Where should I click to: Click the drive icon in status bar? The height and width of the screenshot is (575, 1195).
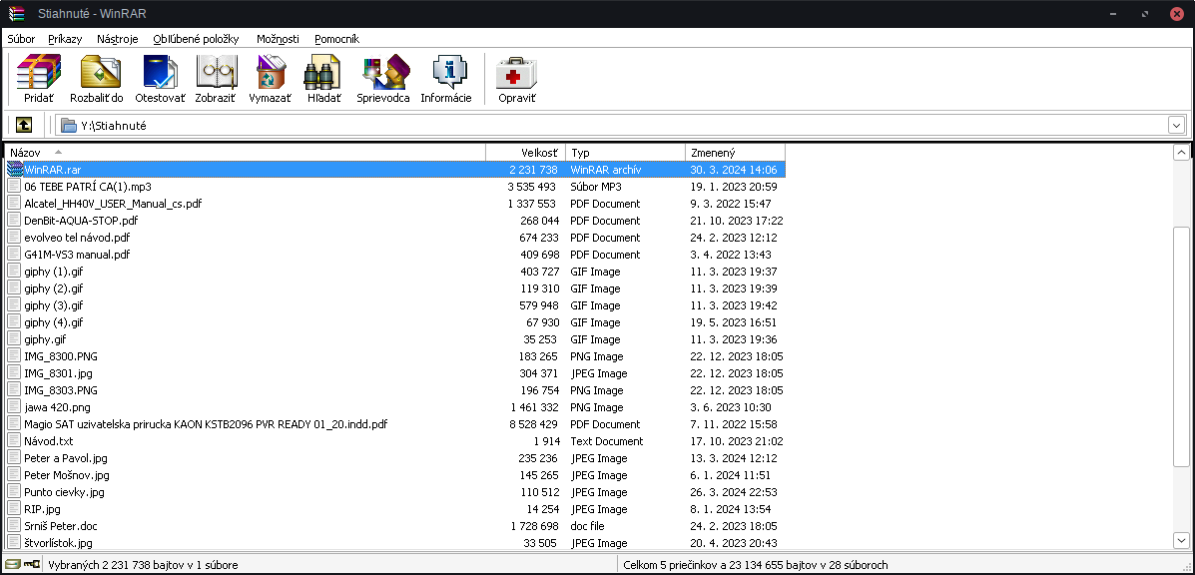12,564
